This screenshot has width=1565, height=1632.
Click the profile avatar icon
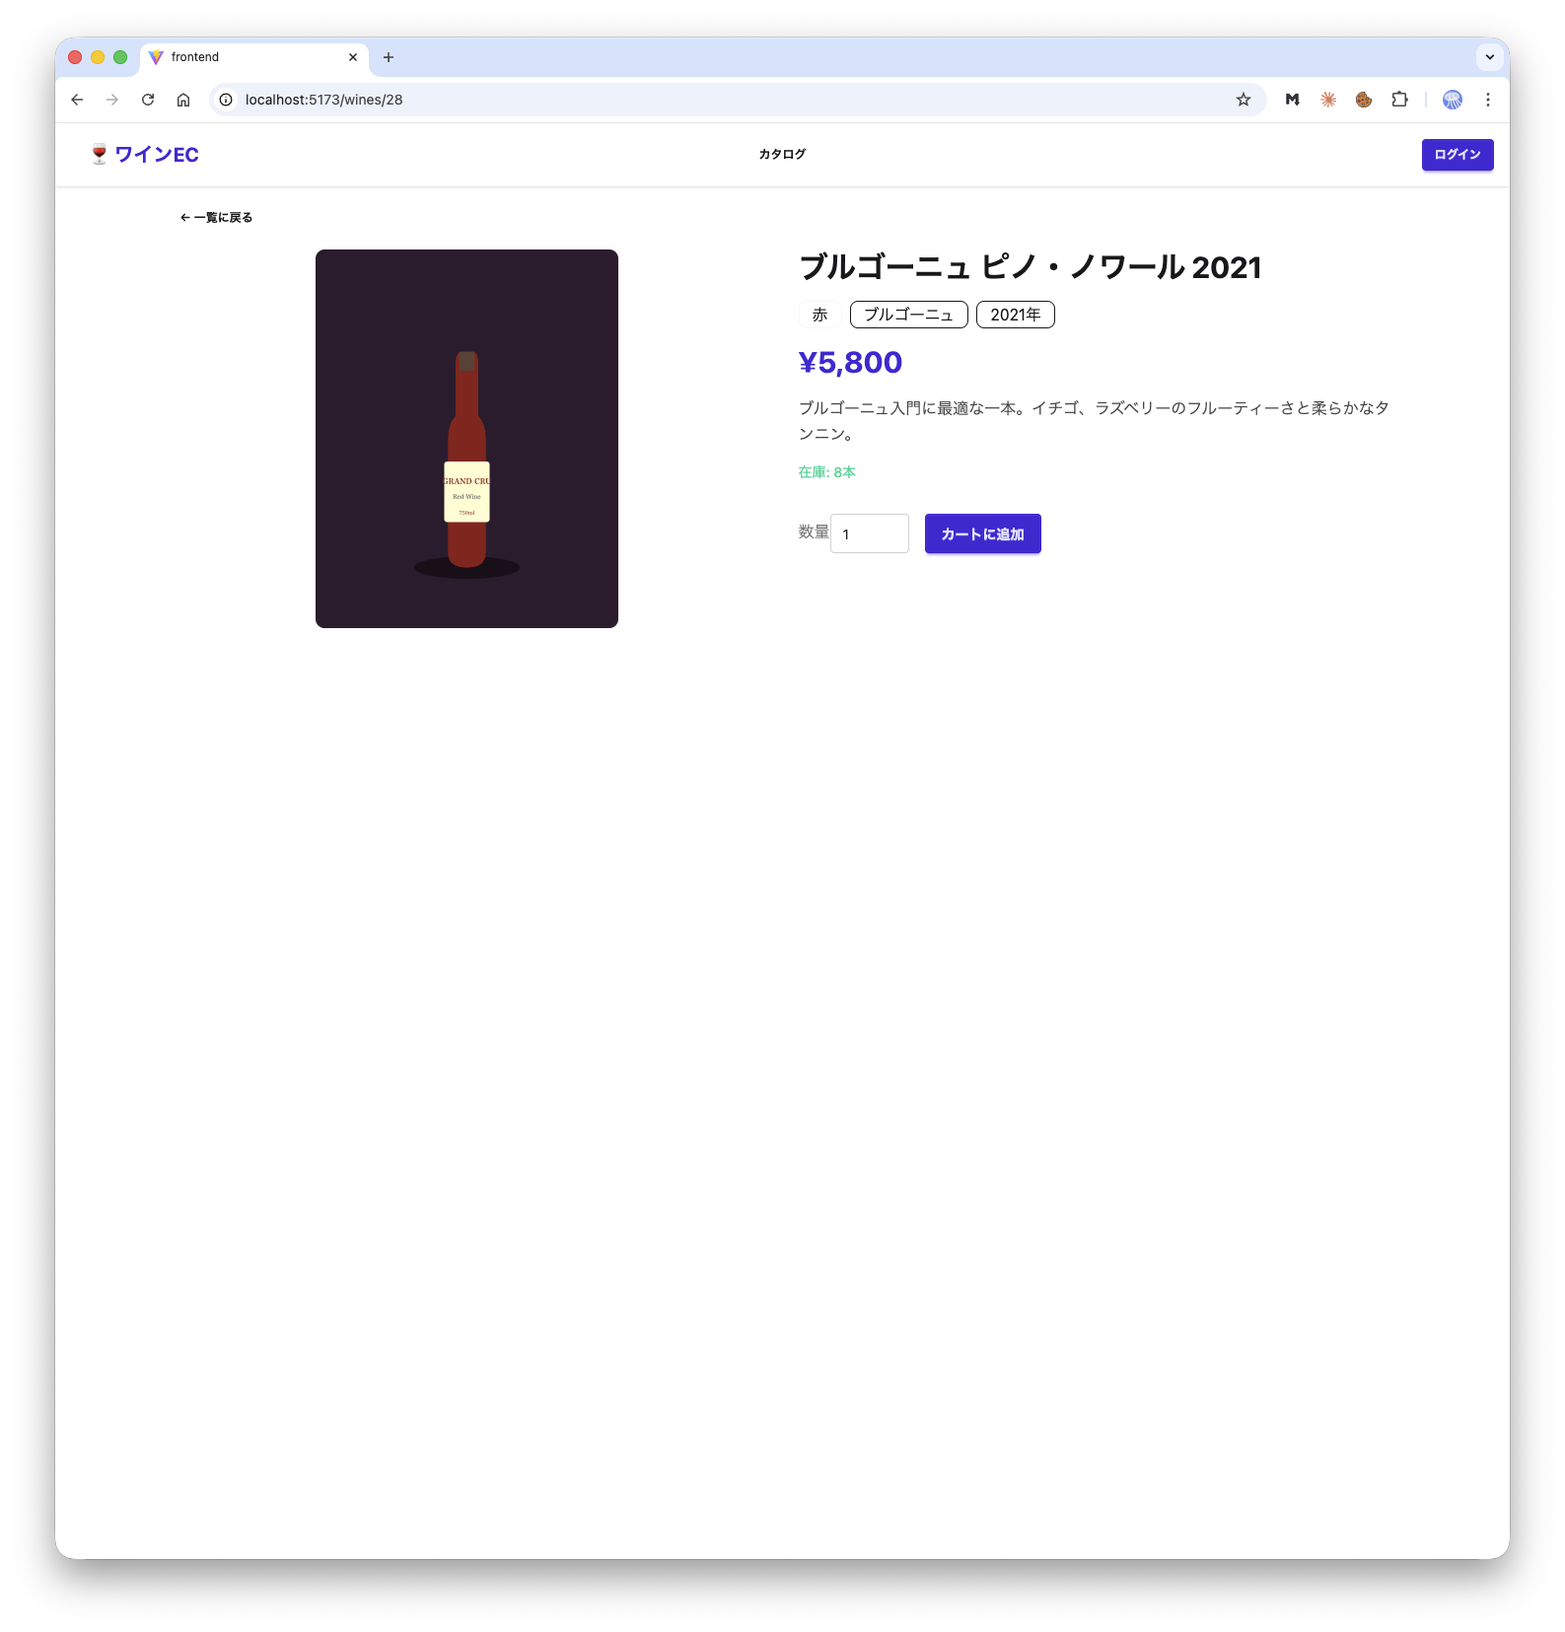click(1453, 100)
